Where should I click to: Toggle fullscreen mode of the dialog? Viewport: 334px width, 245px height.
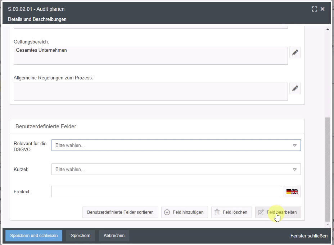pos(315,9)
